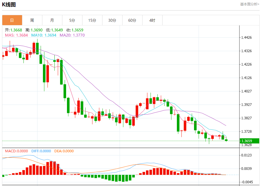This screenshot has width=261, height=186.
Task: Switch to the 周 weekly tab
Action: coord(32,20)
